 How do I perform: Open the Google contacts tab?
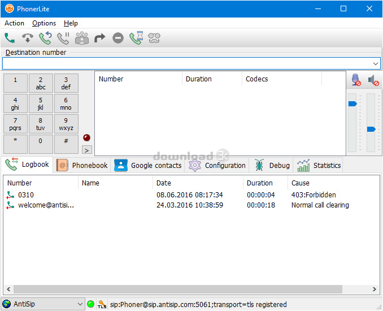147,165
